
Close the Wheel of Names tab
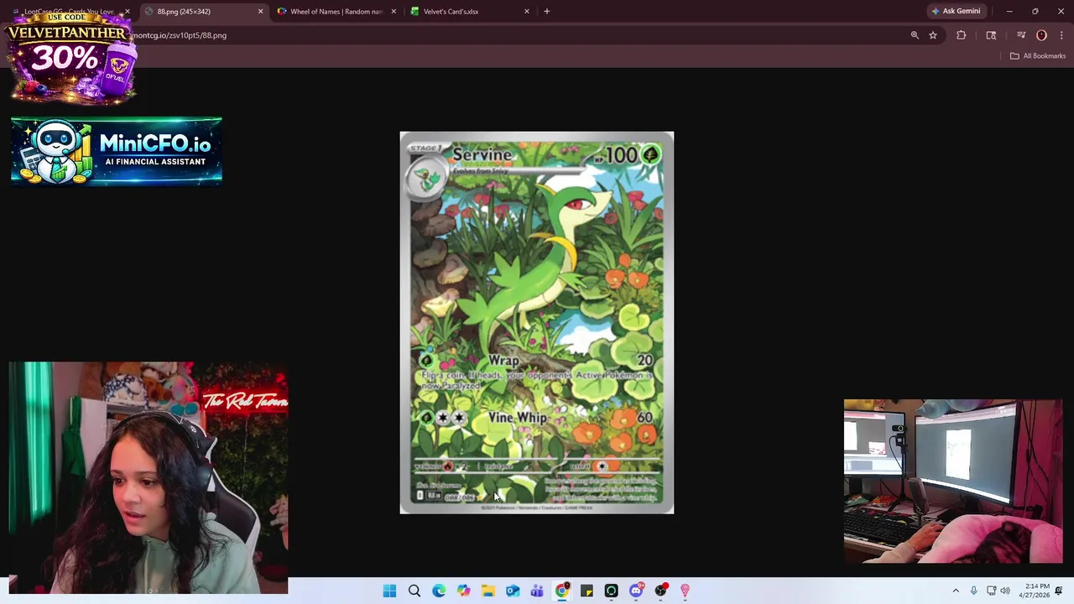tap(394, 11)
